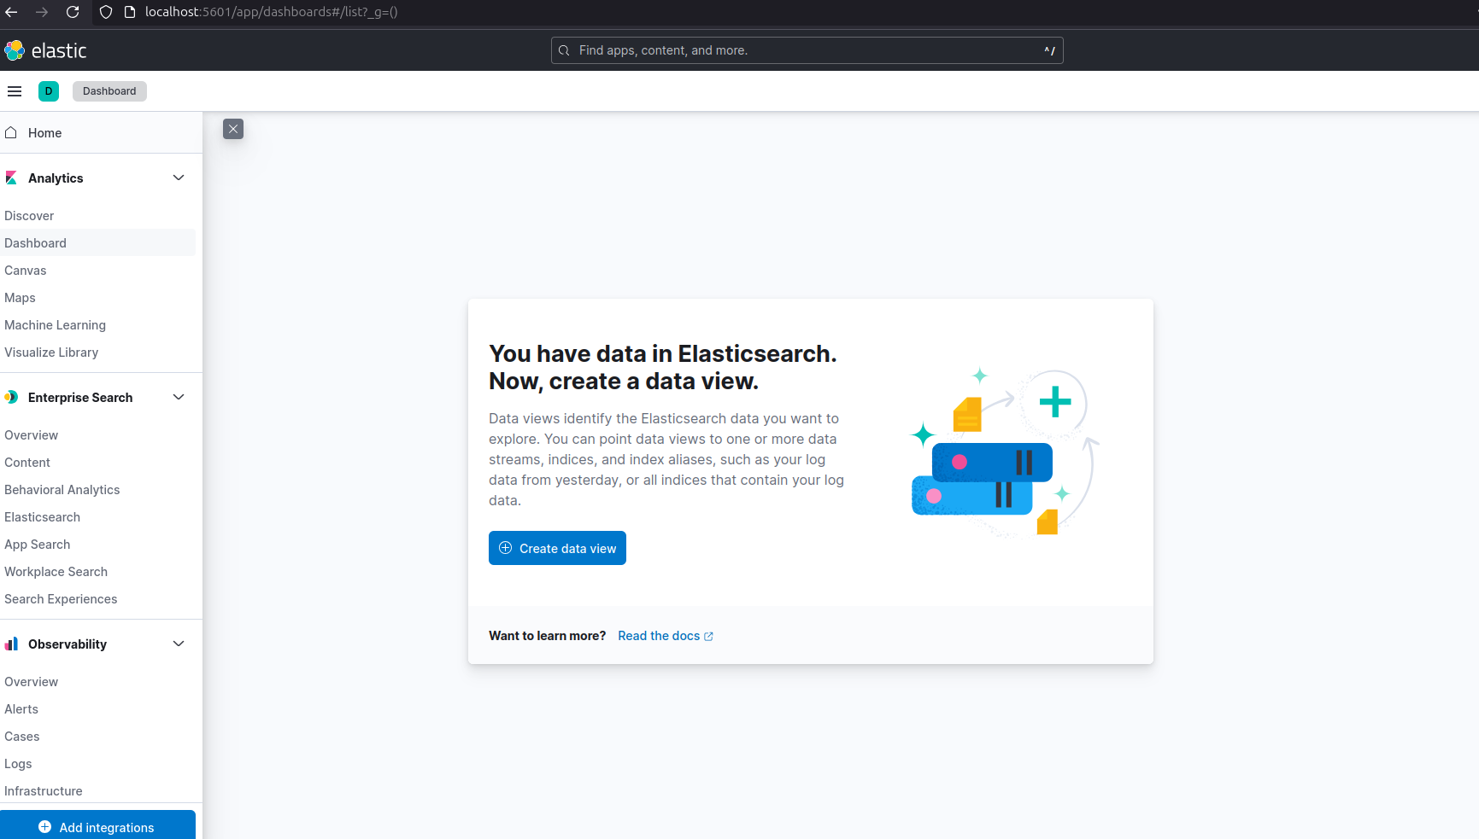The image size is (1479, 839).
Task: Open Discover from the sidebar
Action: click(x=29, y=216)
